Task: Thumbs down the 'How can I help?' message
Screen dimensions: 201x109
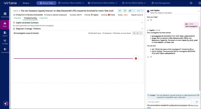Action: coord(151,20)
